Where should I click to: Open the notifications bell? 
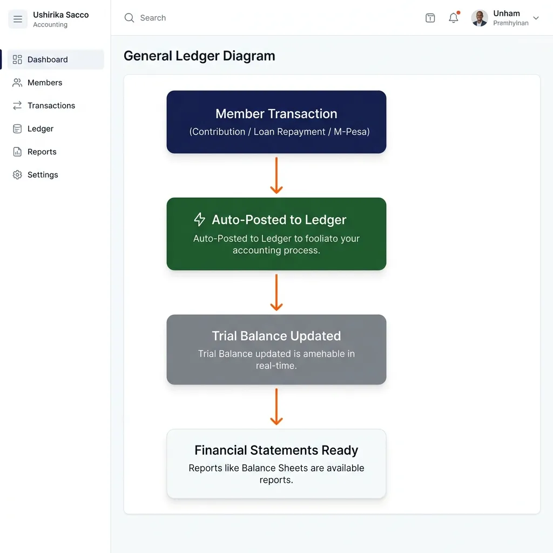(454, 18)
